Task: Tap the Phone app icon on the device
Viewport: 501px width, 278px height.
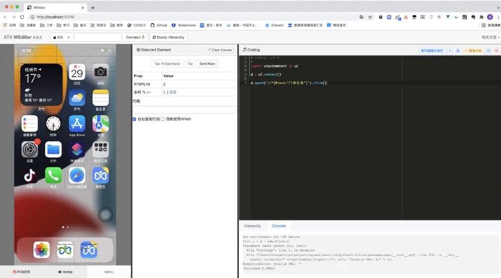Action: [53, 176]
